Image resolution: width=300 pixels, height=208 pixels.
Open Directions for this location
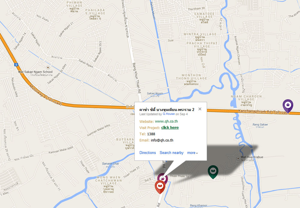[148, 153]
